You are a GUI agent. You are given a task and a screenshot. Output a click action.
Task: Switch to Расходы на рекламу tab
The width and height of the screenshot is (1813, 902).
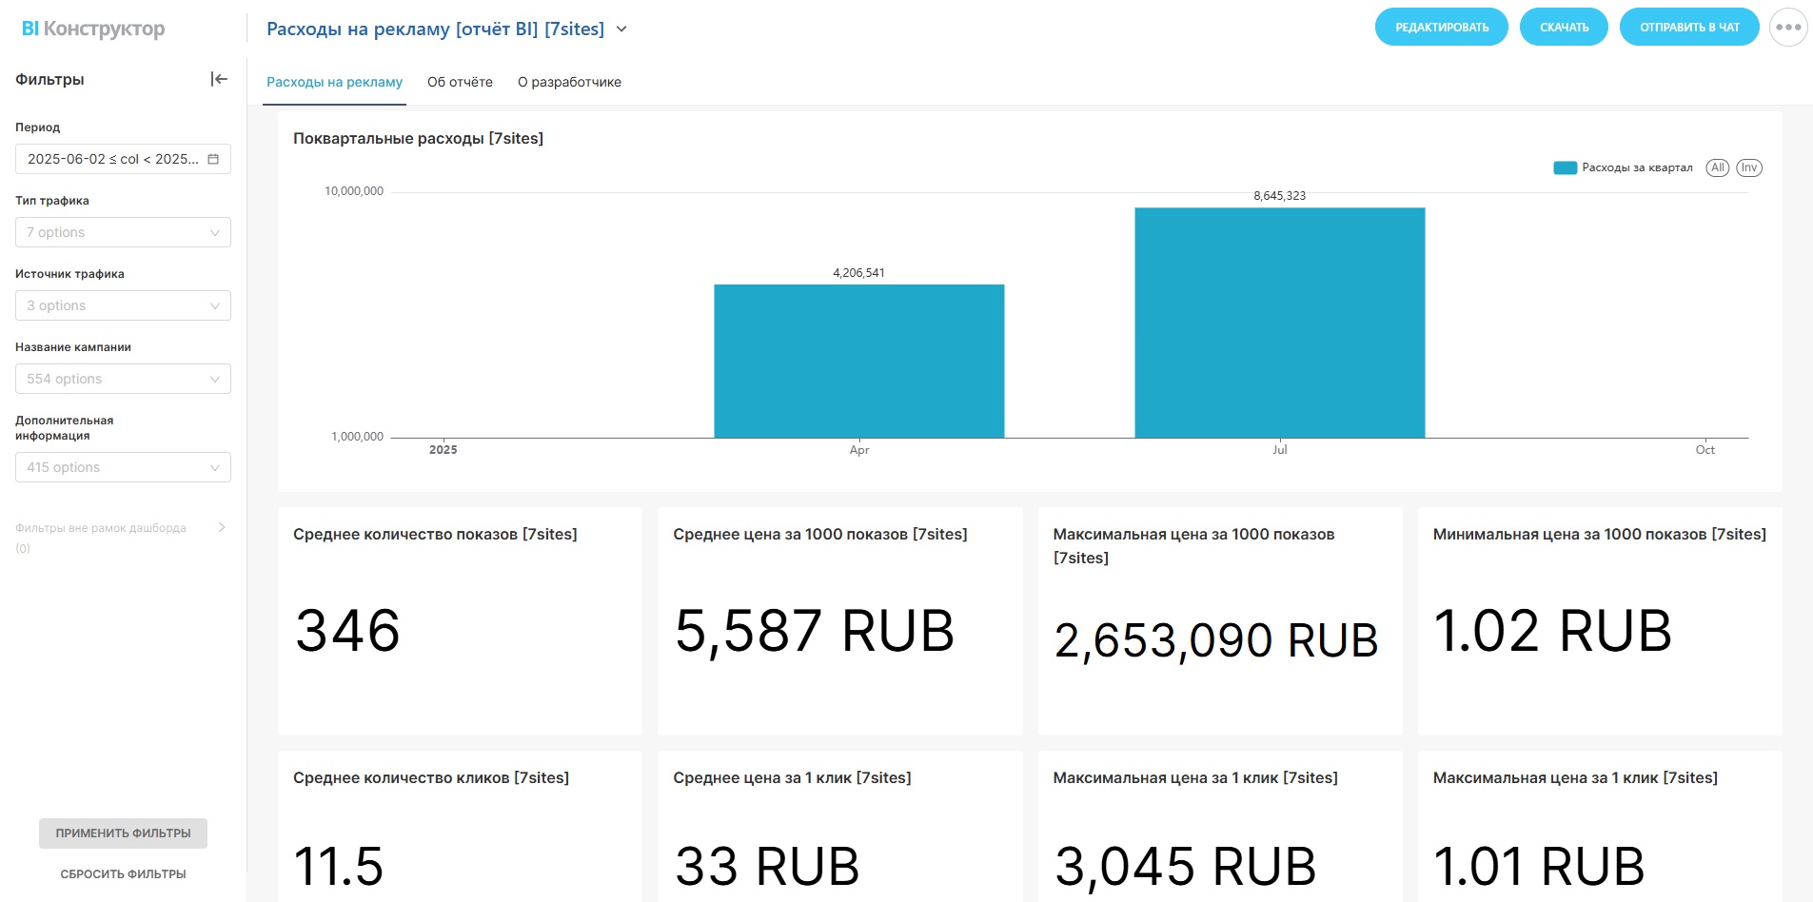coord(334,82)
